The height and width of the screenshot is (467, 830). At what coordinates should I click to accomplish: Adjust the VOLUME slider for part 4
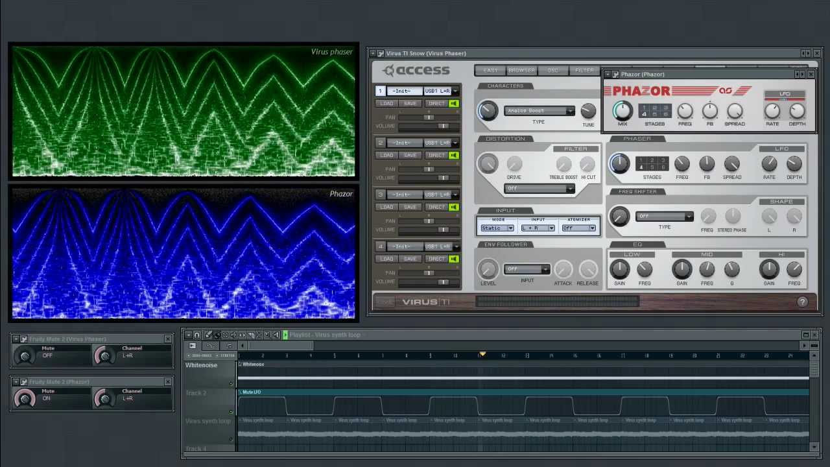(x=428, y=281)
